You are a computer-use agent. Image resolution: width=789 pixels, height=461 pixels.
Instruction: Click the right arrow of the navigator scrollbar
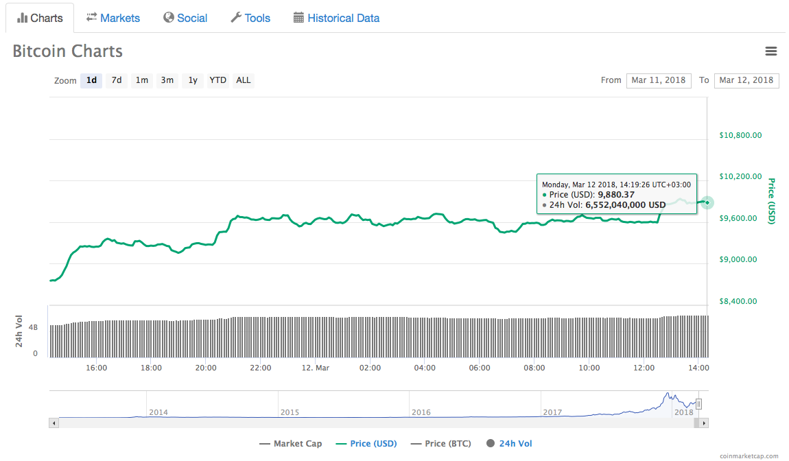click(702, 423)
